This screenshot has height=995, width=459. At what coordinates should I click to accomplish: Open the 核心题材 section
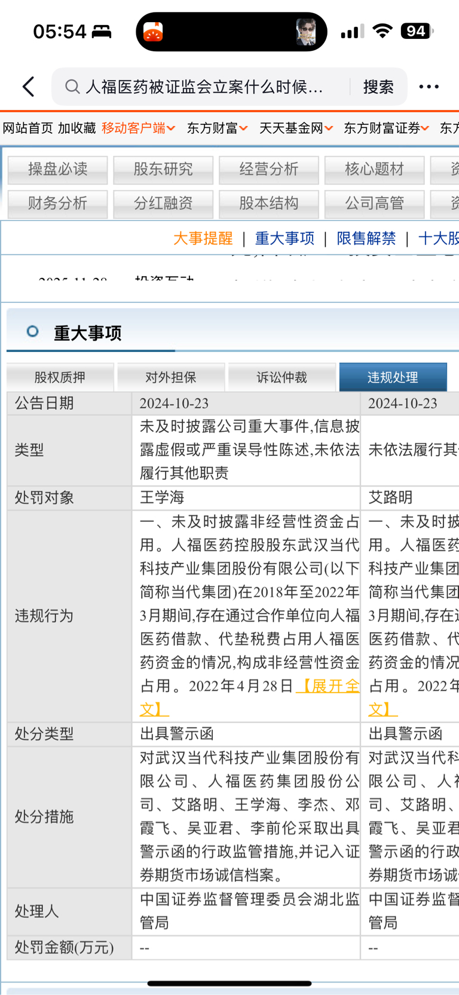(375, 170)
